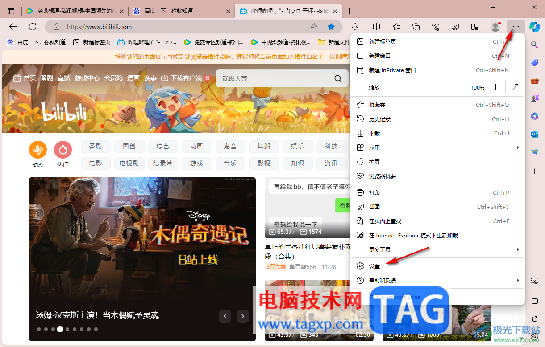Expand the 应用 submenu
This screenshot has height=347, width=545.
point(437,147)
